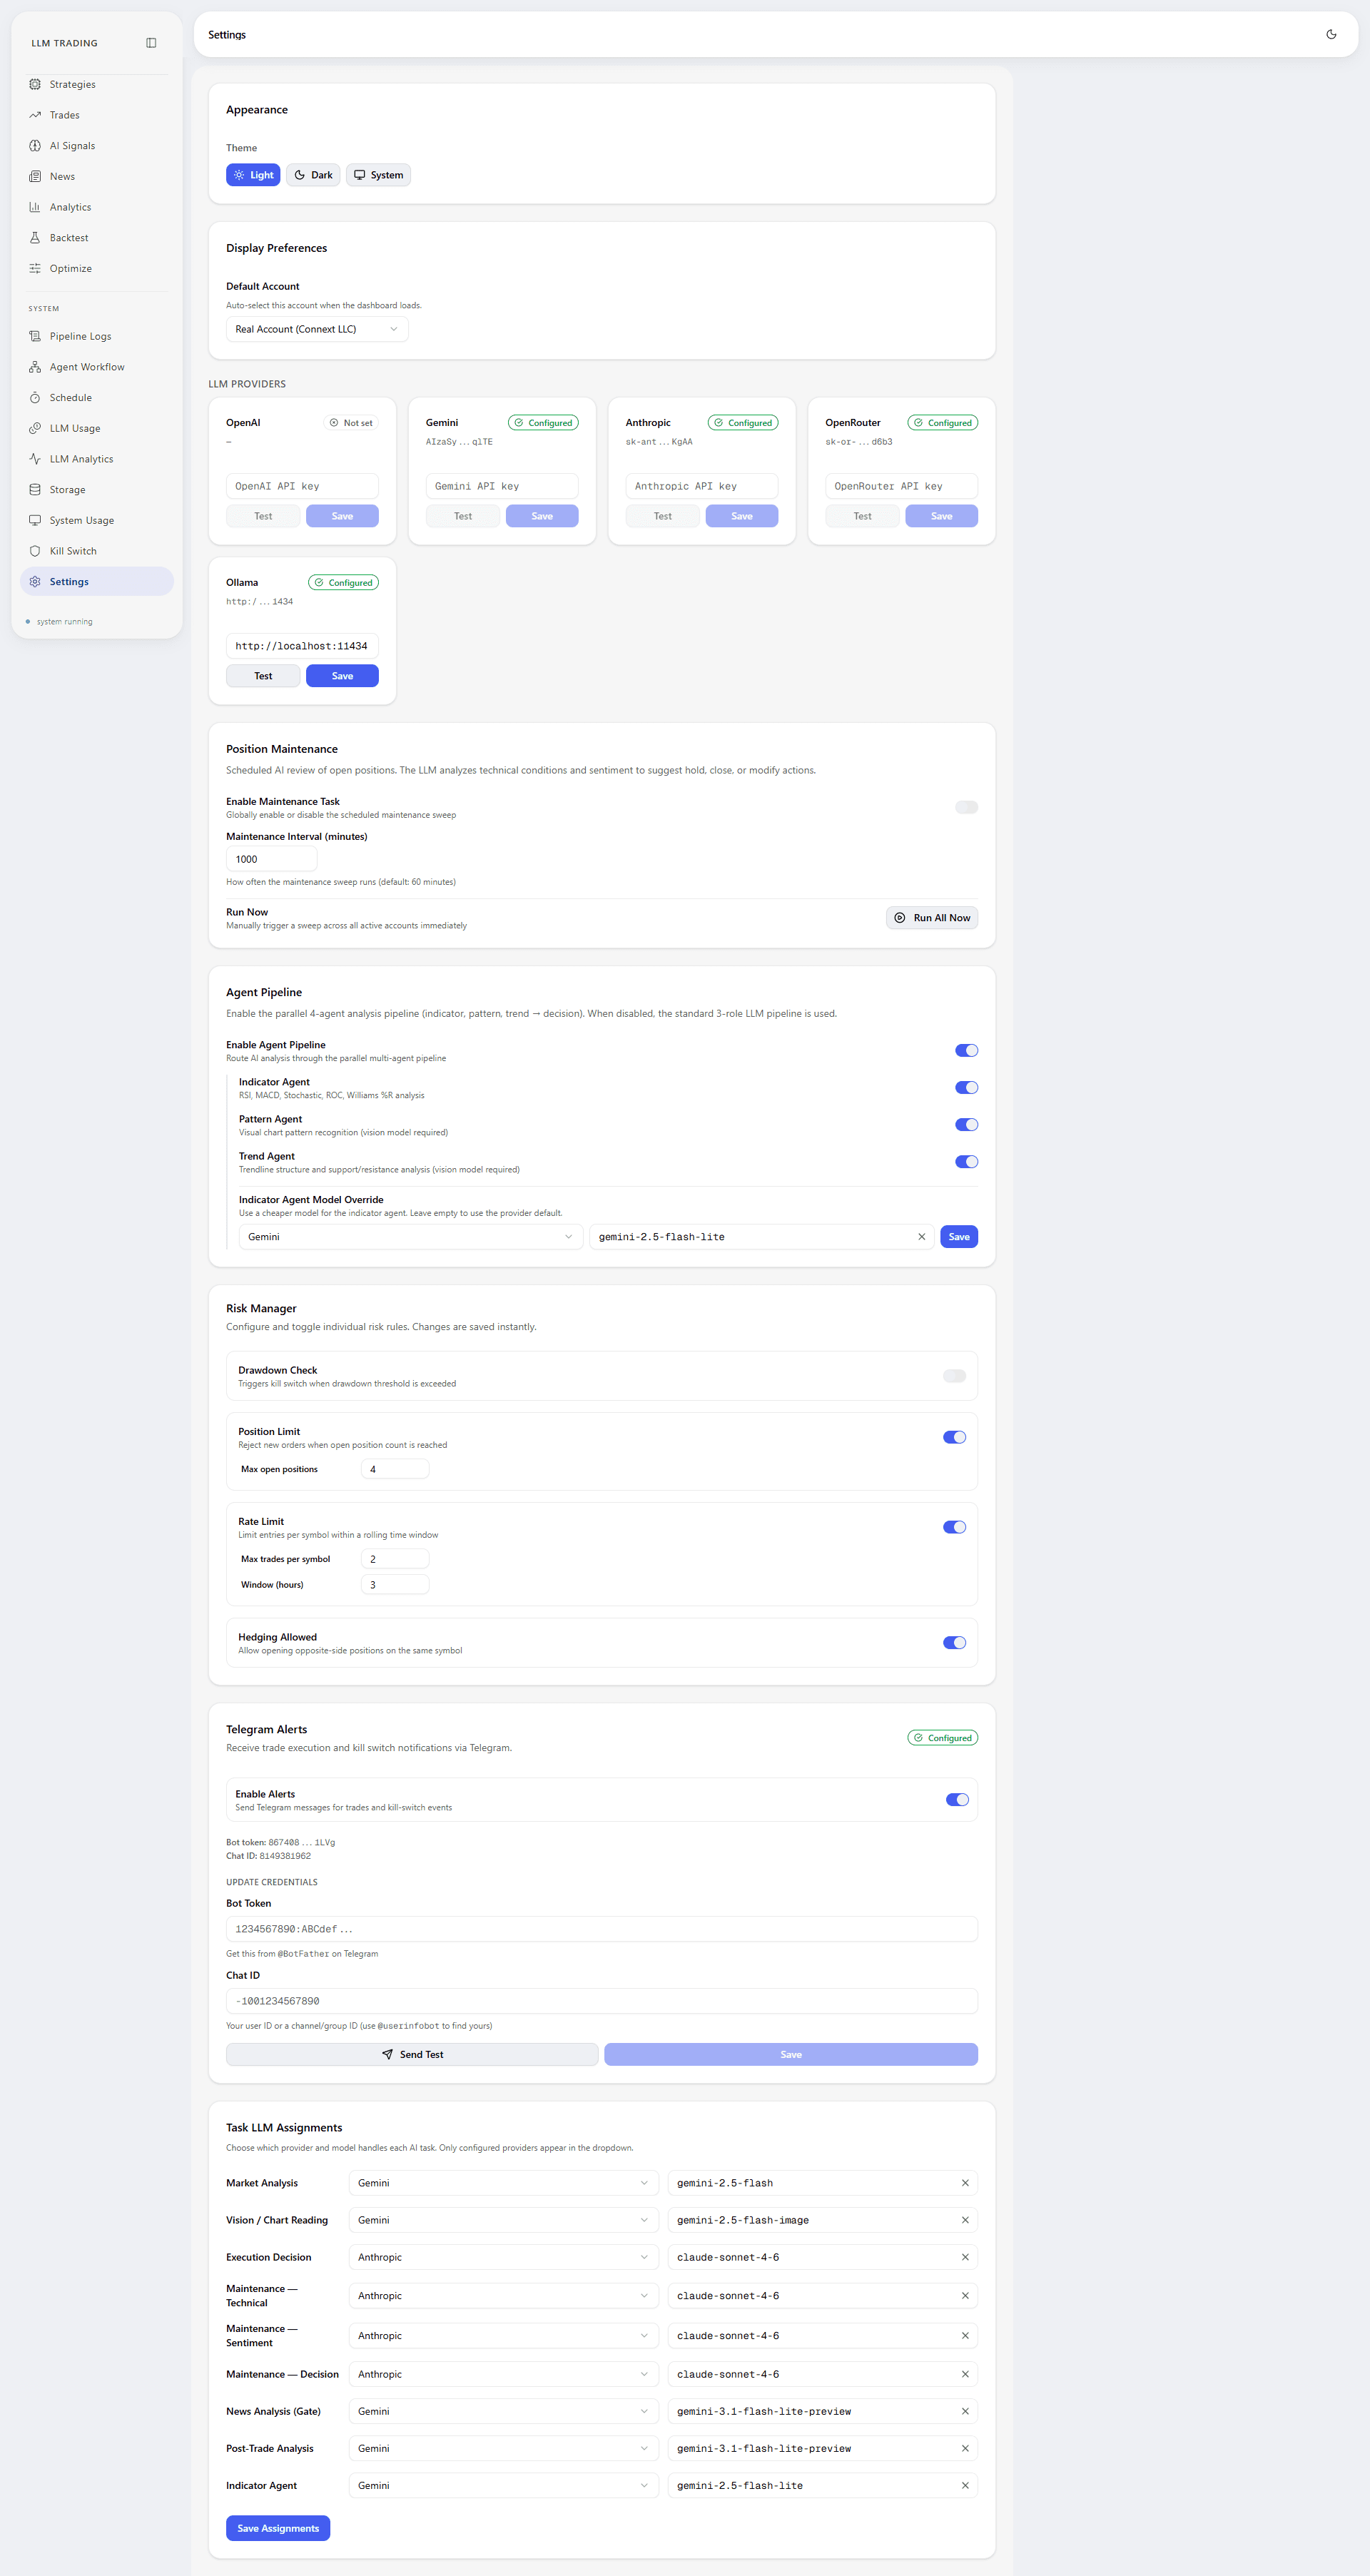Click the Pipeline Logs scroll icon
The height and width of the screenshot is (2576, 1370).
coord(35,336)
